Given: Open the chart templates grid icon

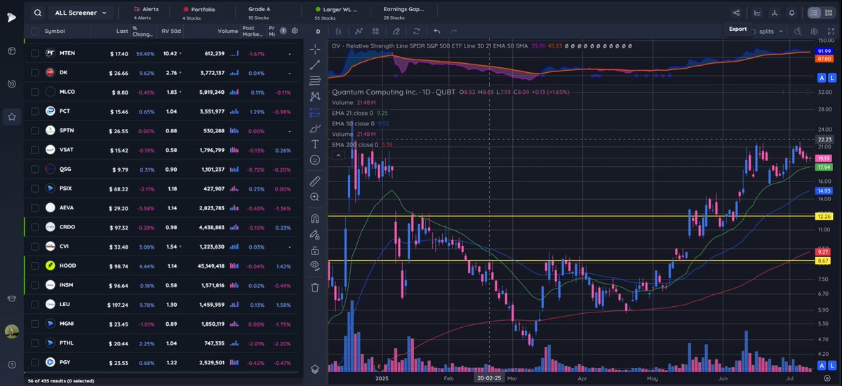Looking at the screenshot, I should coord(375,31).
